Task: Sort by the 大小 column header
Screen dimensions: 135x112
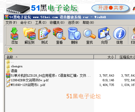Action: pyautogui.click(x=105, y=57)
